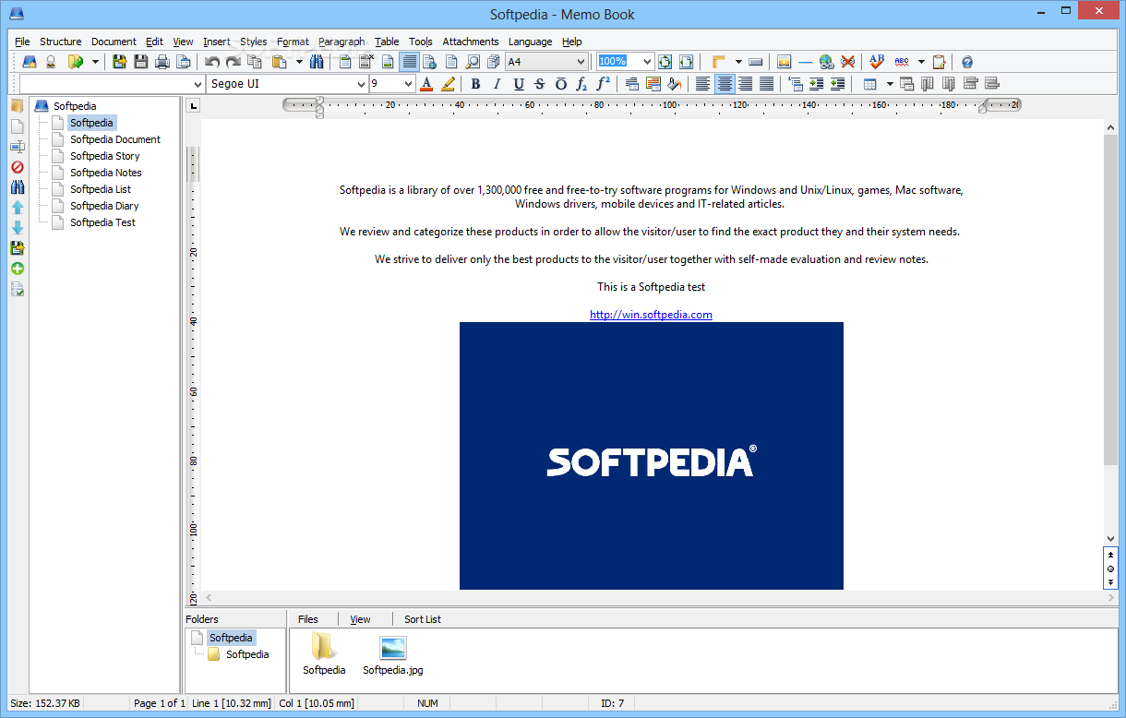Image resolution: width=1126 pixels, height=718 pixels.
Task: Click the Undo arrow icon
Action: tap(212, 62)
